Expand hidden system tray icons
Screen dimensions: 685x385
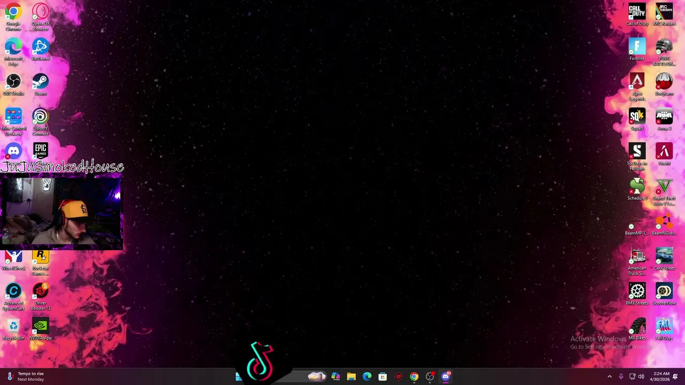tap(610, 376)
